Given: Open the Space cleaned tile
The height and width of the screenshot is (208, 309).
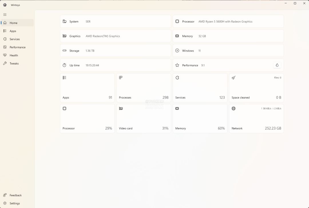Looking at the screenshot, I should [x=256, y=88].
